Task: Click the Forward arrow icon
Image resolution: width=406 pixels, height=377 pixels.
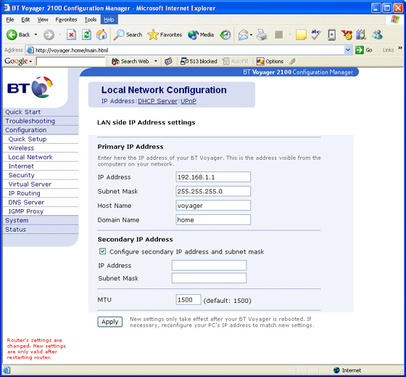Action: [49, 35]
